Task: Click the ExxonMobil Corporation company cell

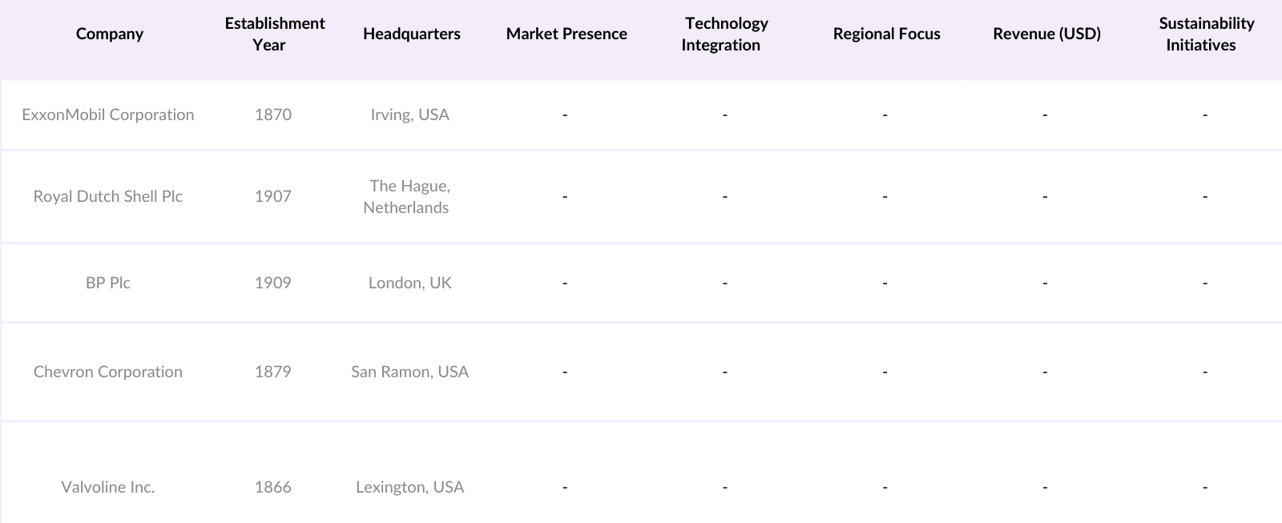Action: 108,115
